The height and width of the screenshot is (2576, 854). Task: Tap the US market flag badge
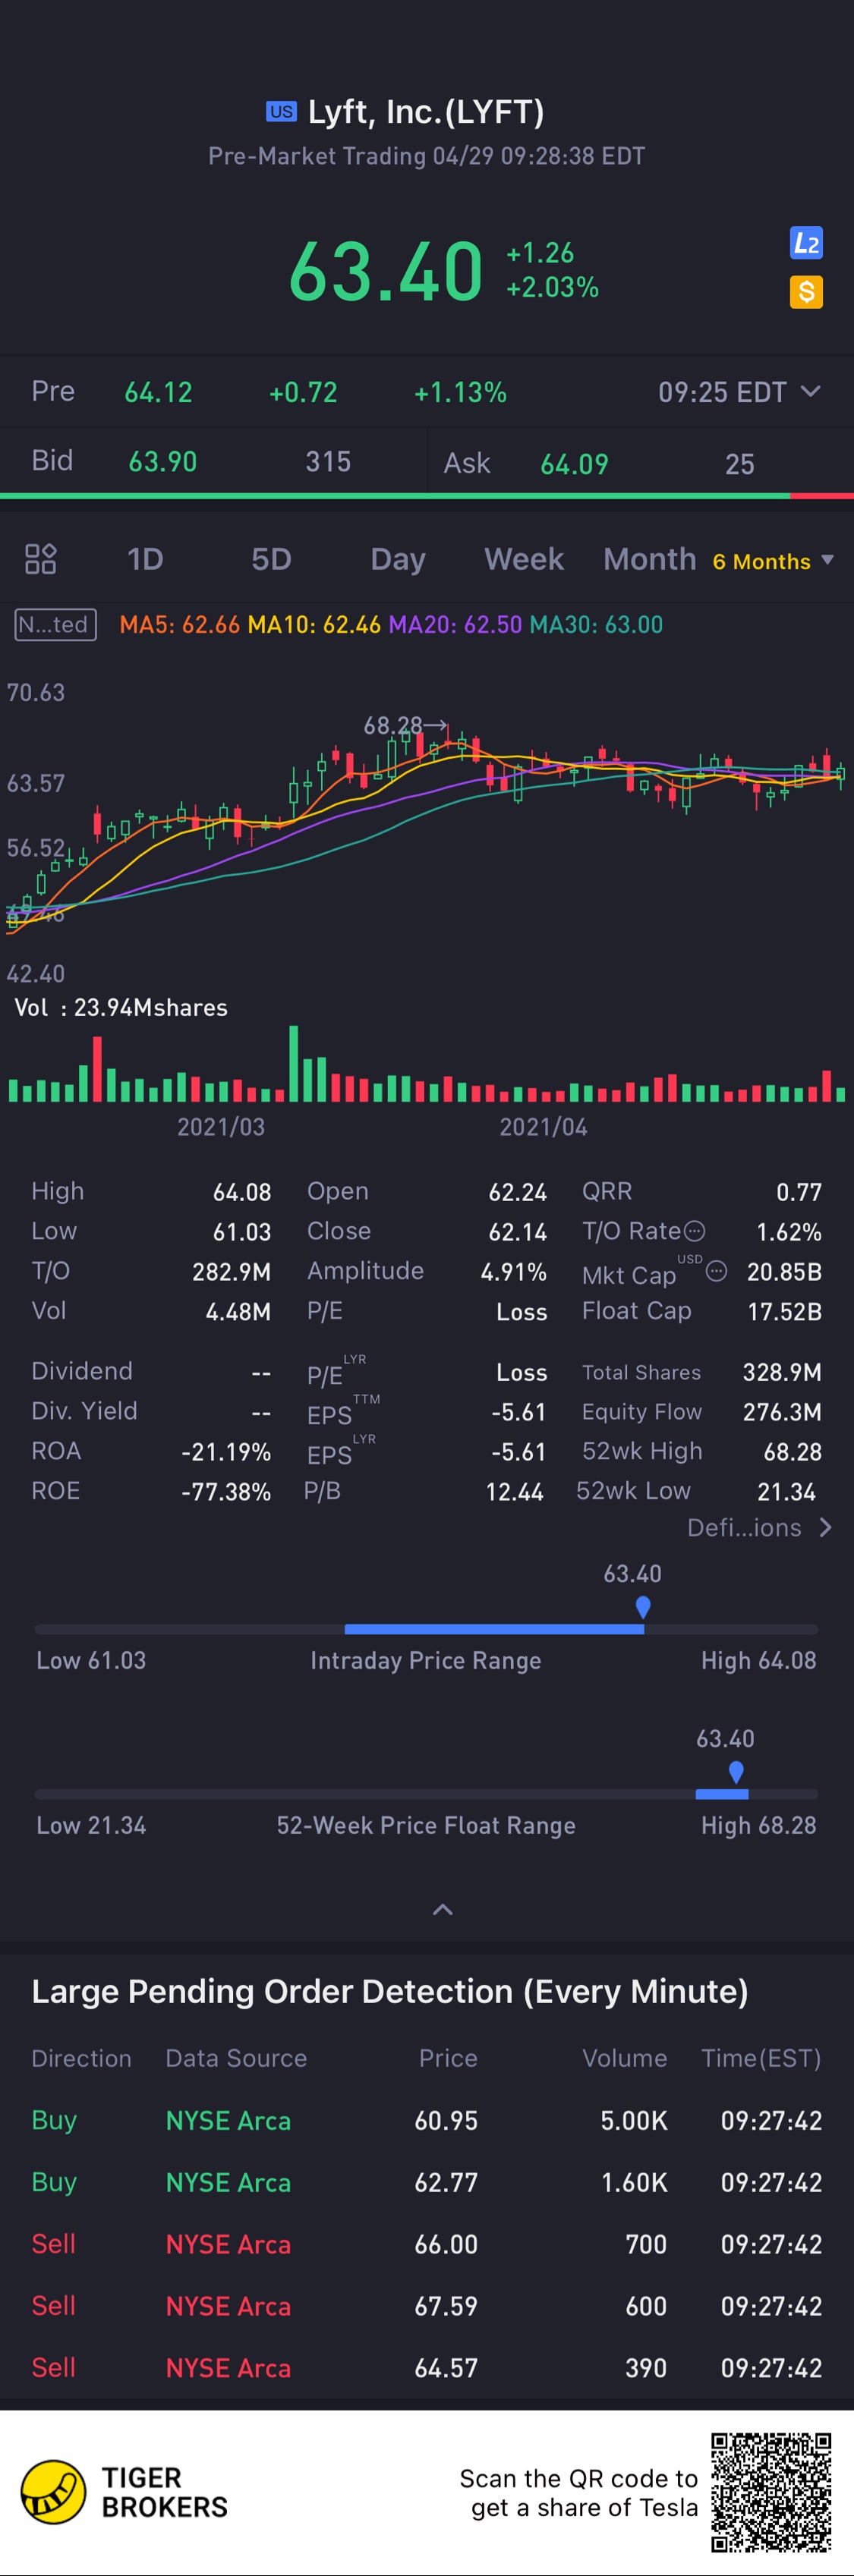[x=281, y=112]
